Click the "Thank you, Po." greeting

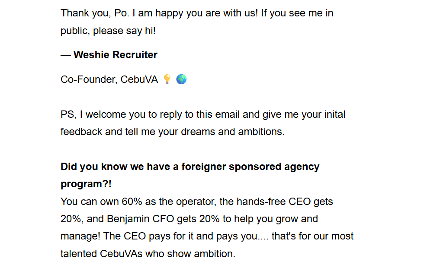95,13
